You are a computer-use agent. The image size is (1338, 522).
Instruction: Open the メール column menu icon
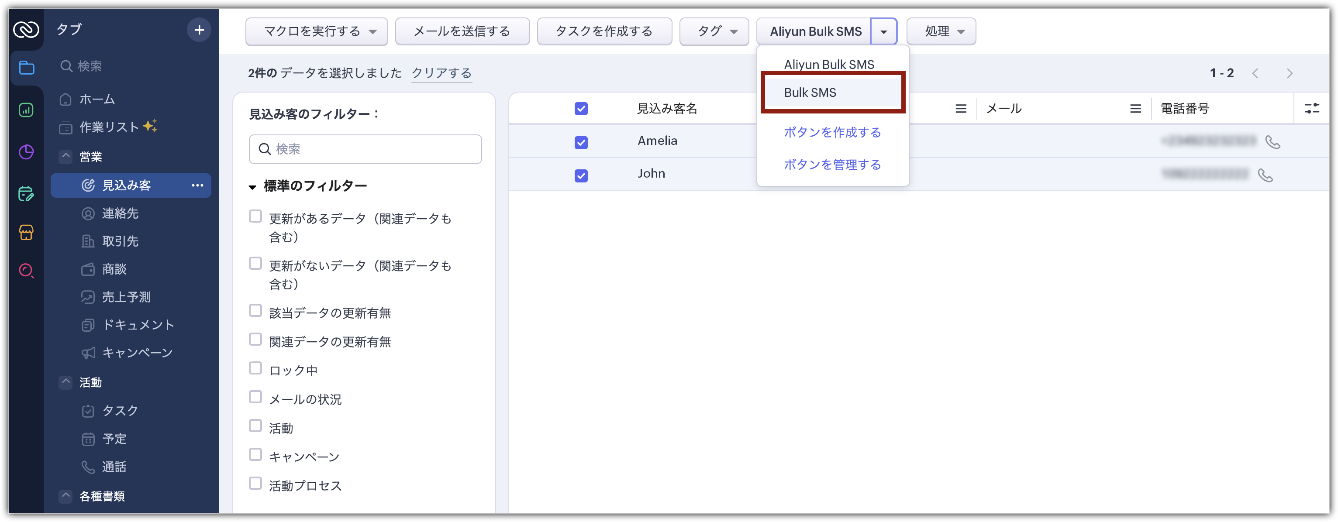[x=1135, y=108]
